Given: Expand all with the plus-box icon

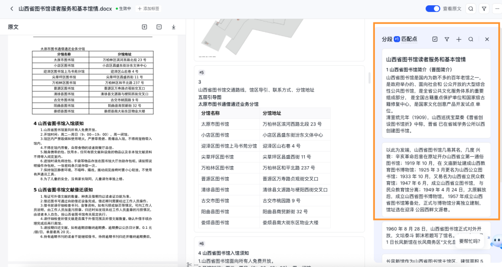Looking at the screenshot, I should pos(144,27).
